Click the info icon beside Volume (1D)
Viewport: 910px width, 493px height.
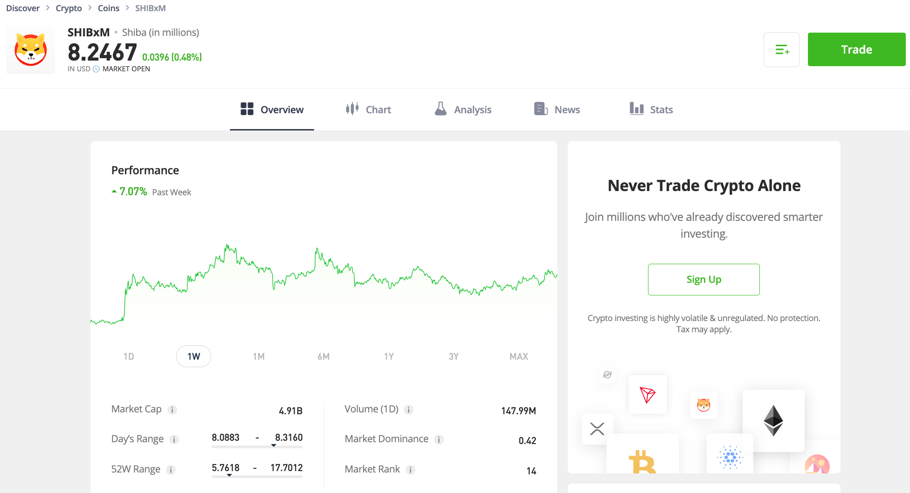point(408,410)
